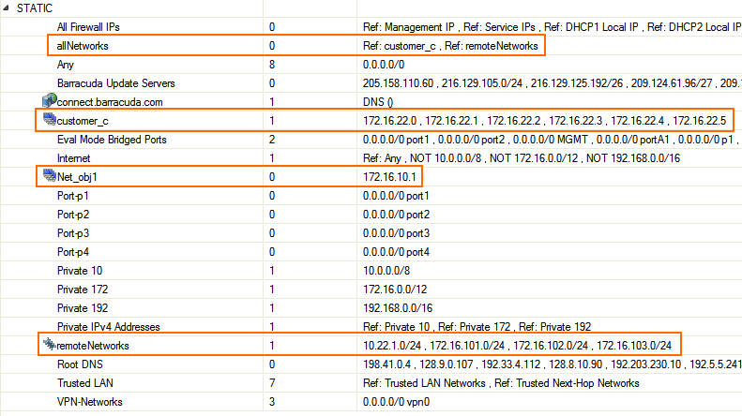Select the Private 10 object

tap(80, 271)
